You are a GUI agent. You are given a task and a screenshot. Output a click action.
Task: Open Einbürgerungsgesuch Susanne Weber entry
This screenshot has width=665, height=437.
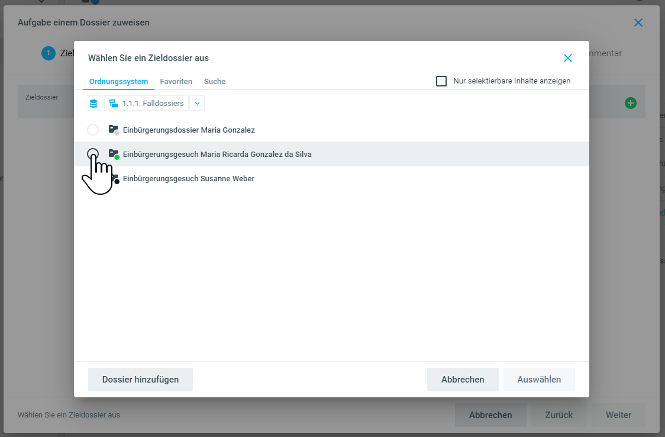click(x=188, y=178)
